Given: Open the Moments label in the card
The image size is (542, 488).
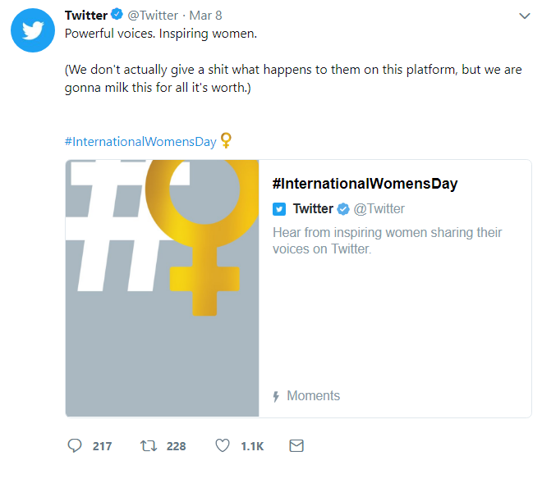Looking at the screenshot, I should pyautogui.click(x=314, y=395).
